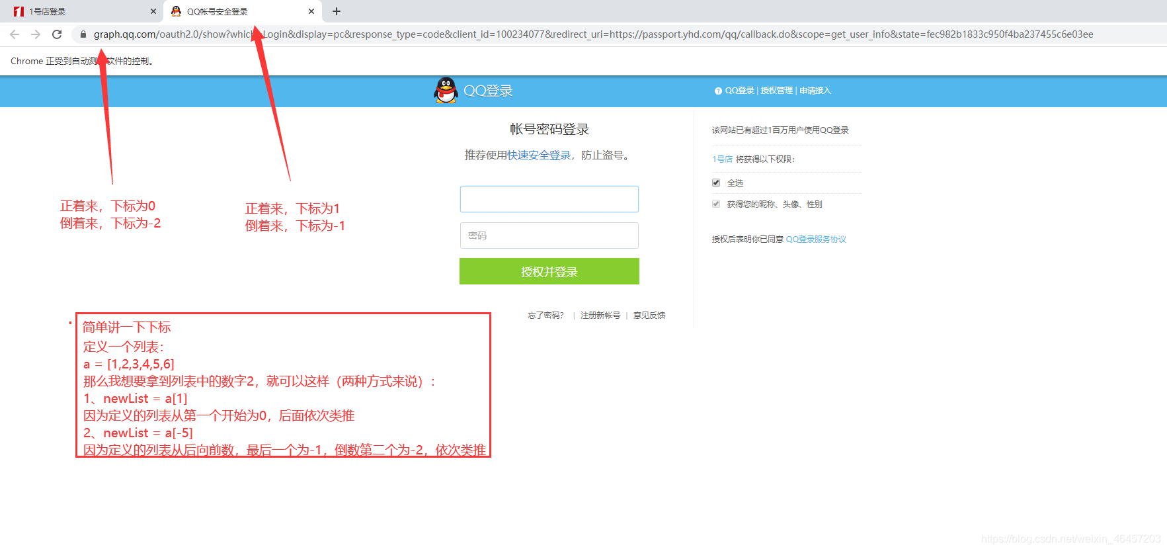Open the QQ登录服务协议 link
1167x551 pixels.
click(816, 239)
